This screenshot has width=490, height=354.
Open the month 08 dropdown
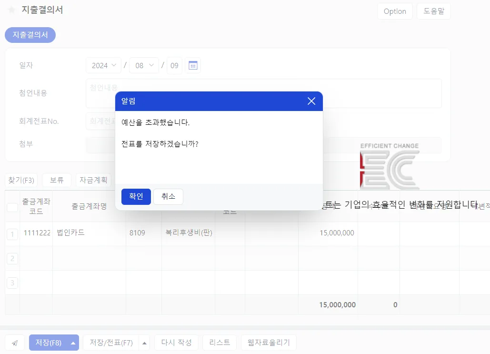[144, 65]
